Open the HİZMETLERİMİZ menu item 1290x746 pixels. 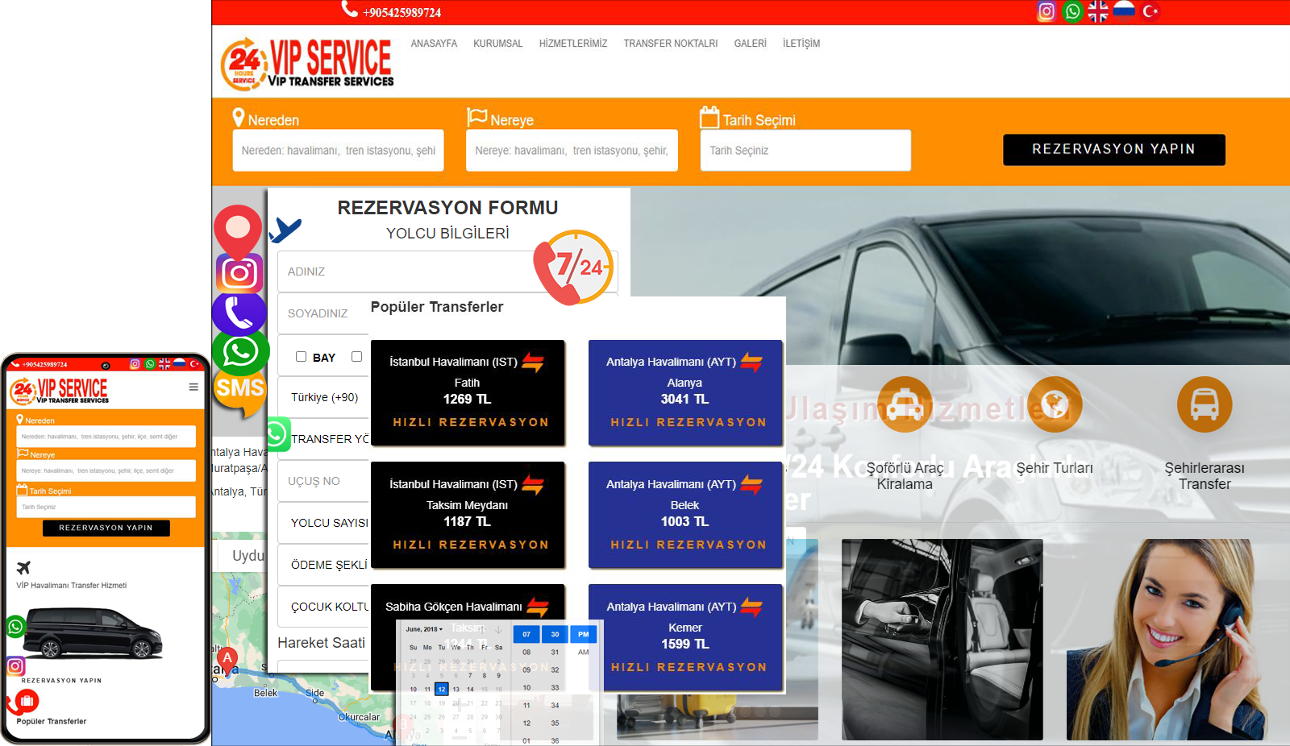pos(573,44)
